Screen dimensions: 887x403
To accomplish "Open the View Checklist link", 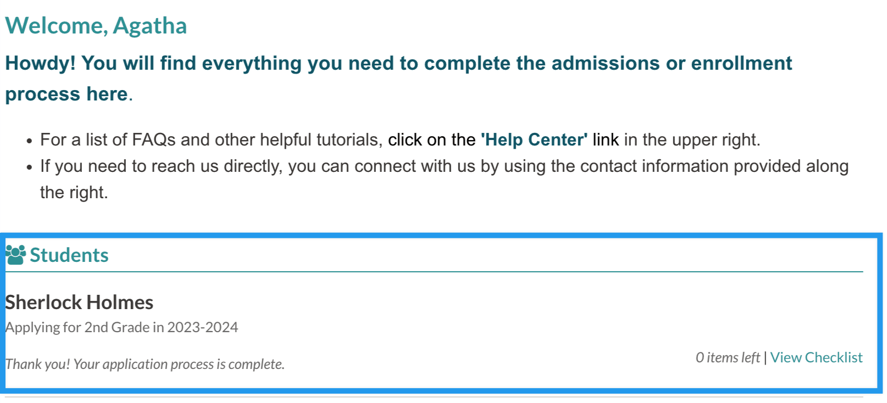I will 816,357.
